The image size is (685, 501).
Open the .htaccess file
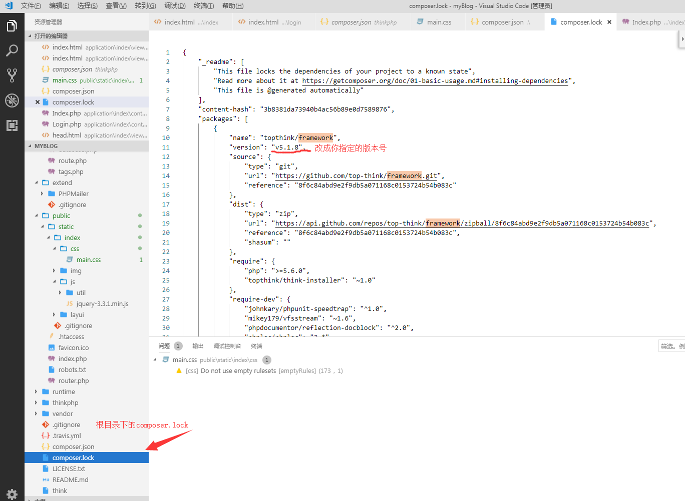(x=87, y=336)
